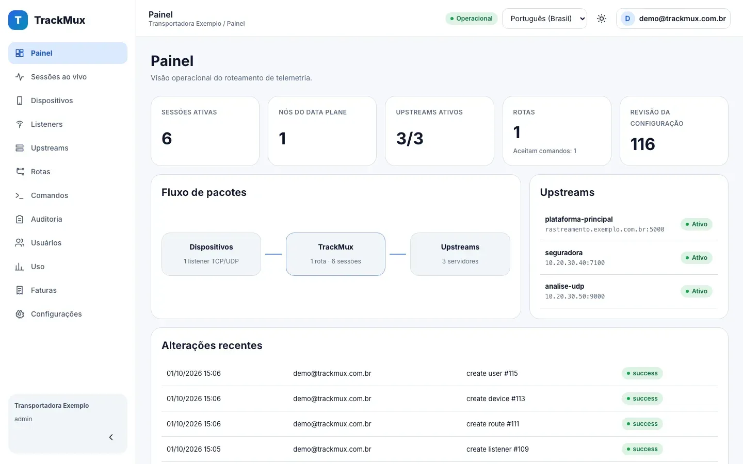
Task: Select the plataforma-principal upstream row
Action: pyautogui.click(x=628, y=224)
